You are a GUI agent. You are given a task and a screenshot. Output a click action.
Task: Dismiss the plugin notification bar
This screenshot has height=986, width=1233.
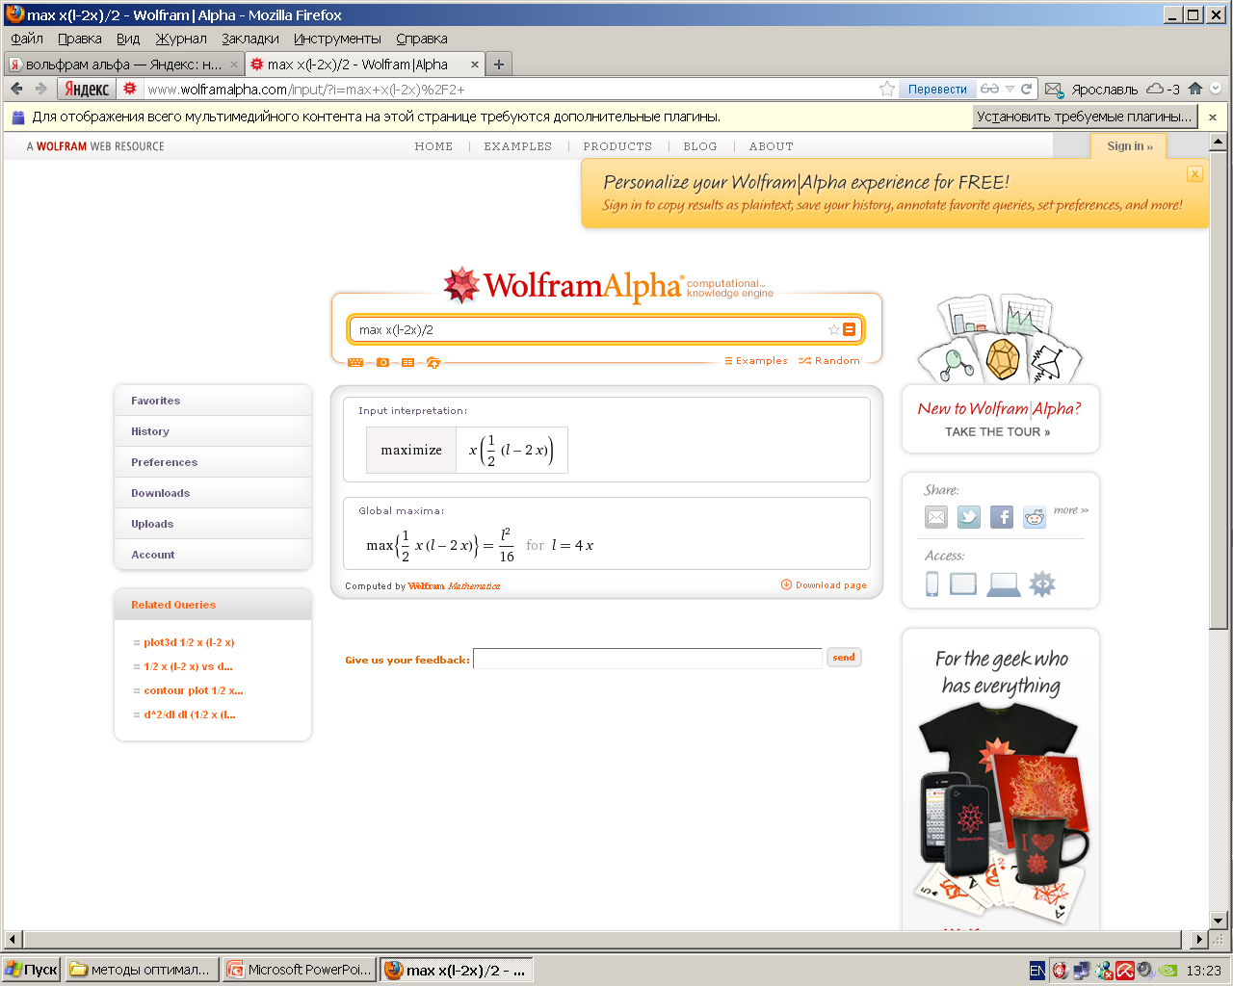click(x=1213, y=117)
